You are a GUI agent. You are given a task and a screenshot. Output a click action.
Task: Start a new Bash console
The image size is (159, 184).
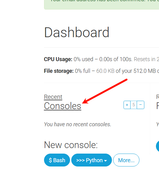pos(57,160)
